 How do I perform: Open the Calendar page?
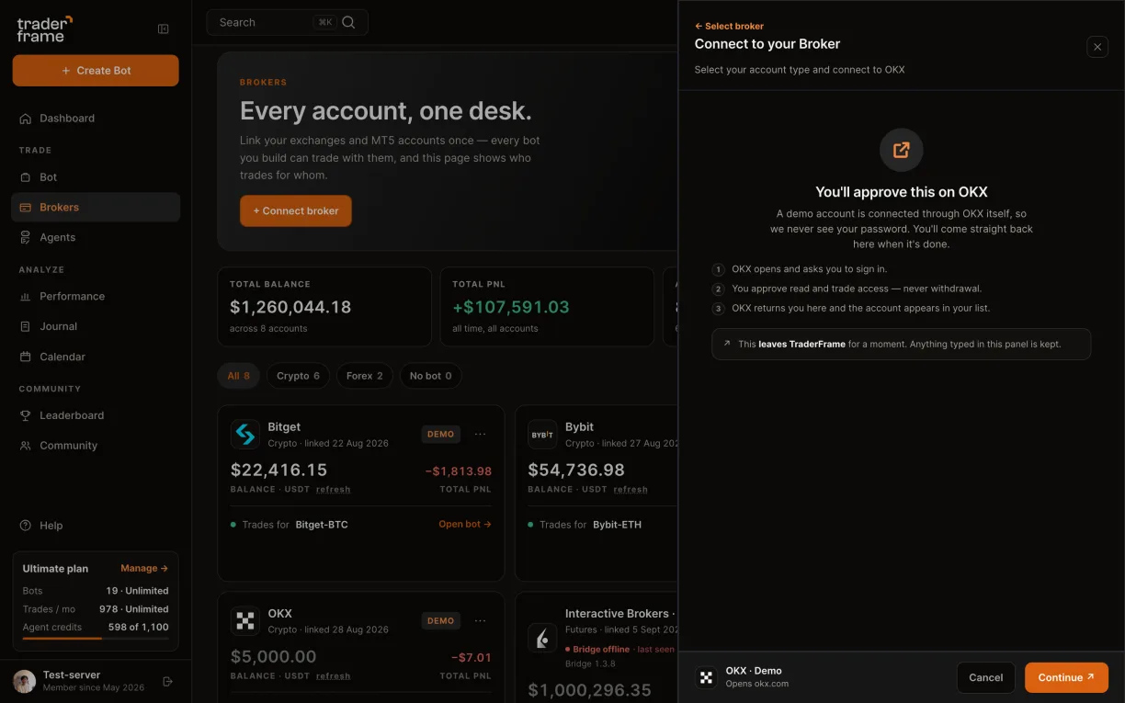(96, 357)
